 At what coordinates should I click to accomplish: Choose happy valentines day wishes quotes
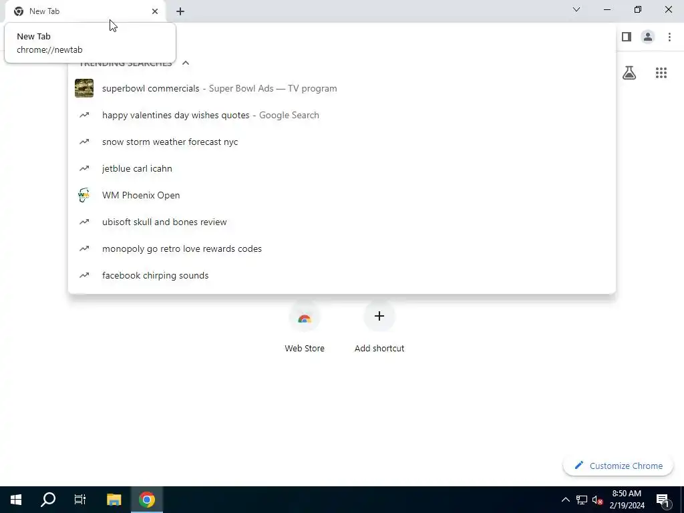[342, 115]
